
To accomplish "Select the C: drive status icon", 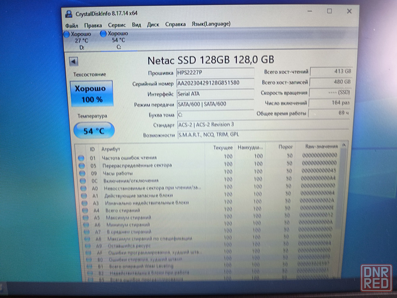I will (x=104, y=34).
